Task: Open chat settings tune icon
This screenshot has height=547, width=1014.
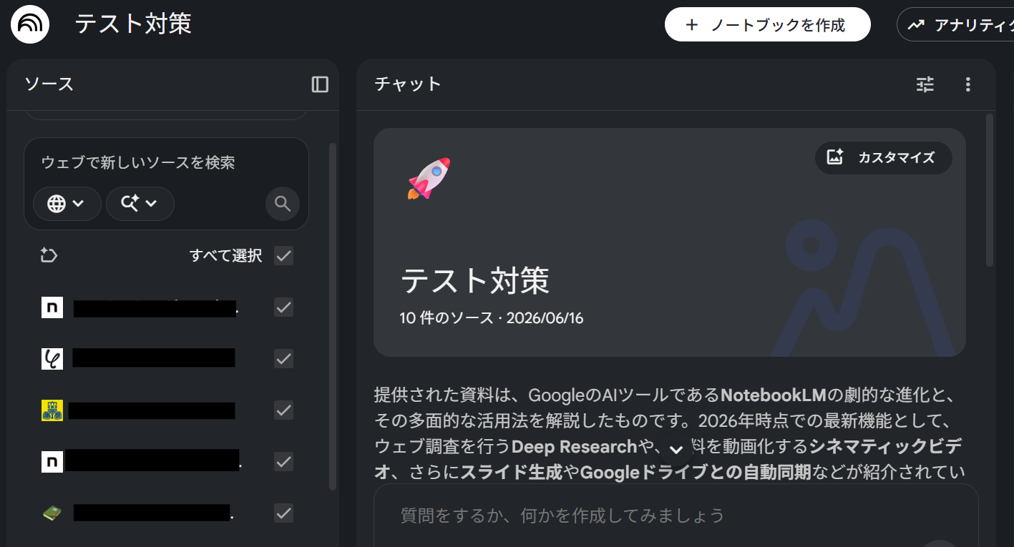Action: 925,84
